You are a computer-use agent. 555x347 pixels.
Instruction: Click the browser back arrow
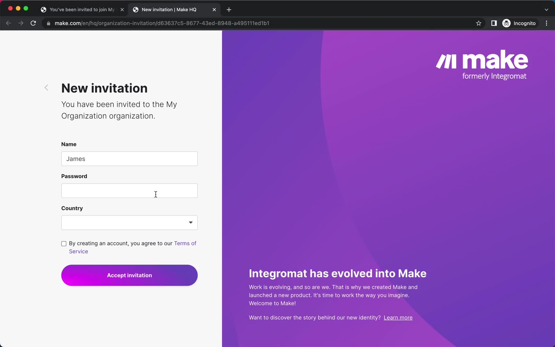click(8, 23)
